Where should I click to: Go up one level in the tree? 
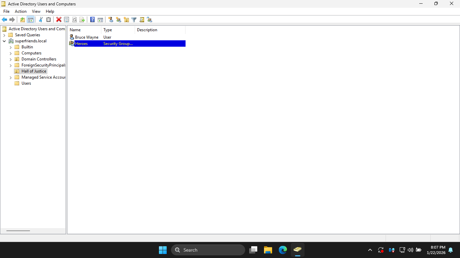point(23,20)
